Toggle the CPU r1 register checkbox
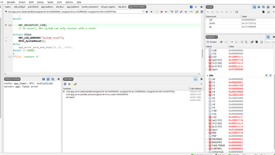The image size is (275, 155). pyautogui.click(x=210, y=82)
